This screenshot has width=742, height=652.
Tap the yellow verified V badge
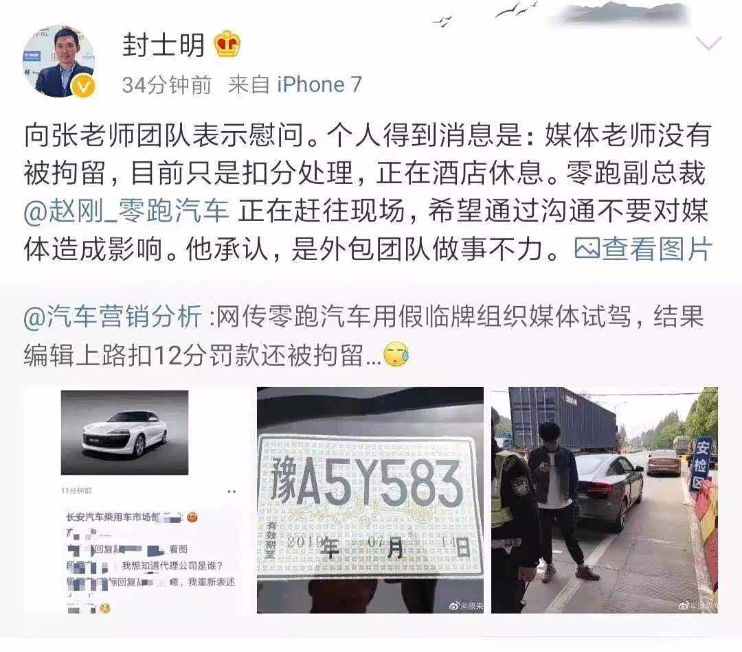pos(83,86)
